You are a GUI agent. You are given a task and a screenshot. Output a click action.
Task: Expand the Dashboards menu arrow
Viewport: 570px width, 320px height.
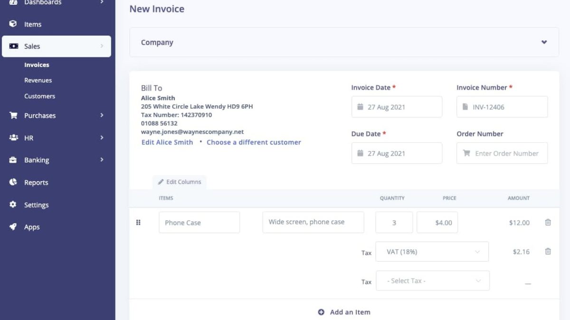[x=102, y=2]
